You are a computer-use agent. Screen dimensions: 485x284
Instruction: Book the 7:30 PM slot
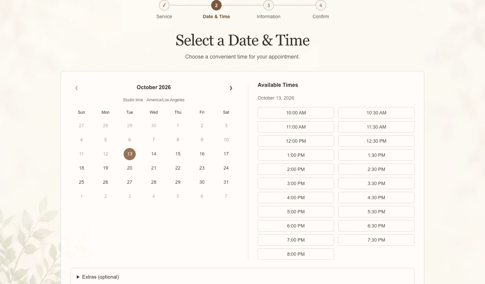click(376, 240)
